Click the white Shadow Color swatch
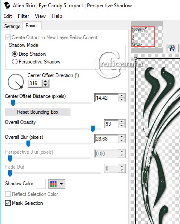Viewport: 180px width, 224px height. click(41, 184)
